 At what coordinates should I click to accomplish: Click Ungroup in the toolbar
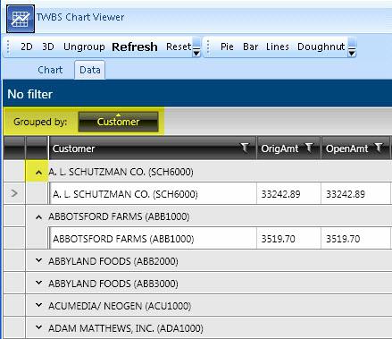pos(84,47)
